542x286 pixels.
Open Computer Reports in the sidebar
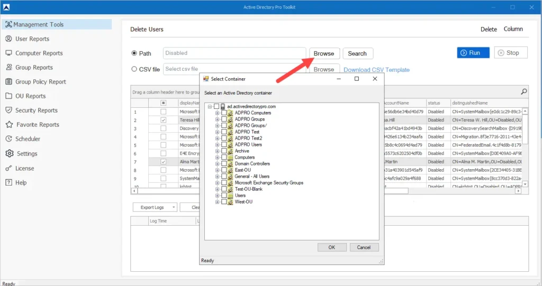(x=39, y=53)
